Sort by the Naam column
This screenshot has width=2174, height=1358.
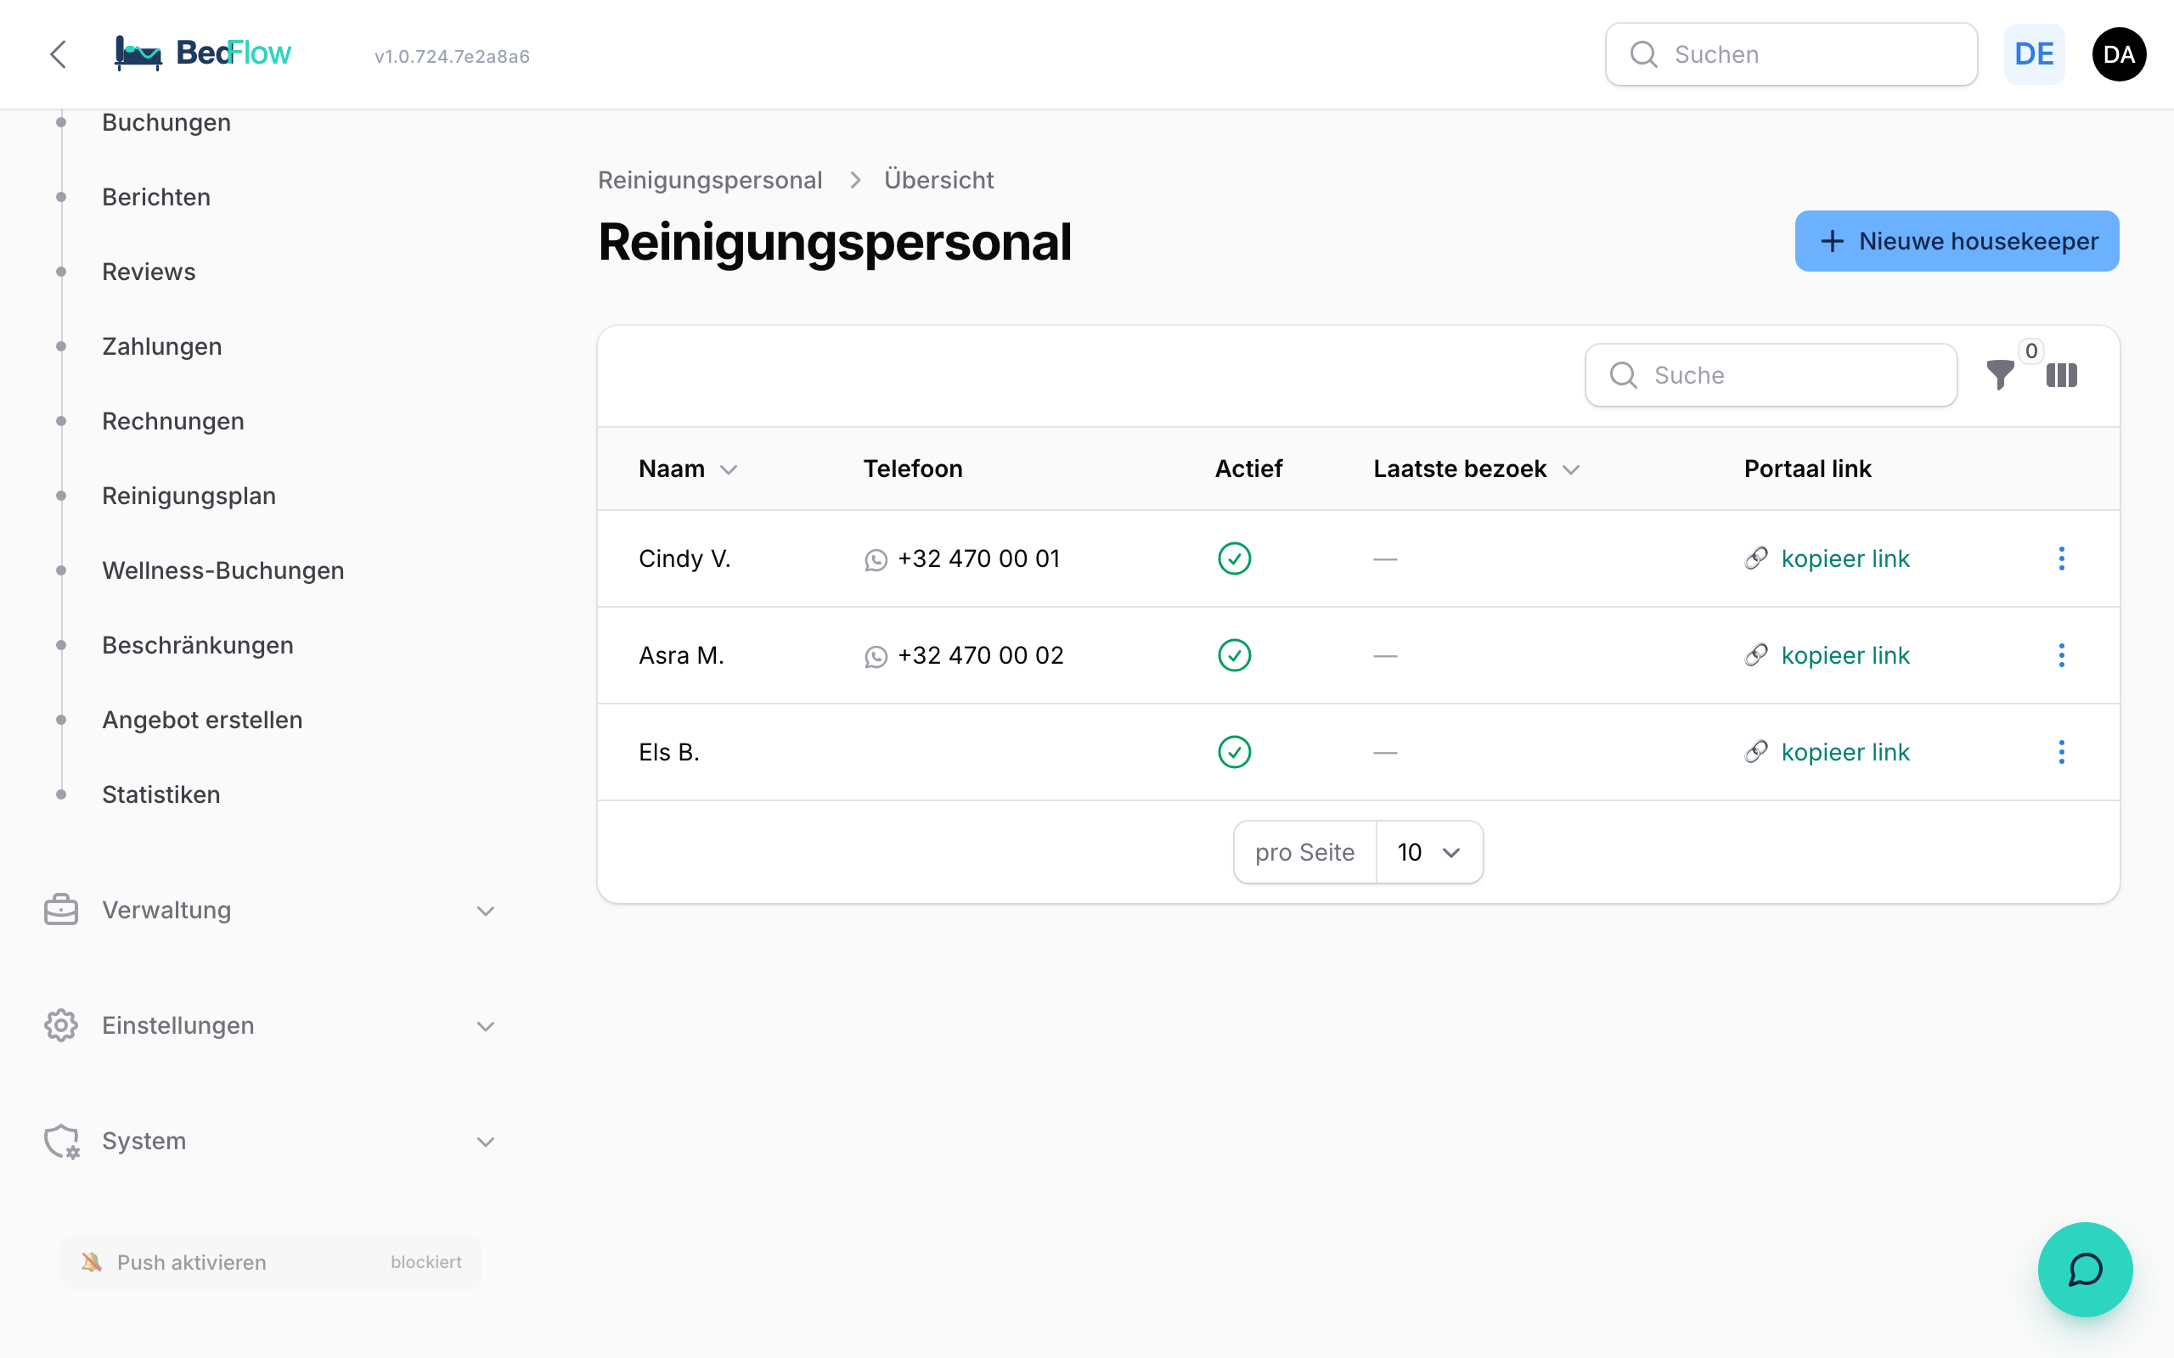[x=688, y=469]
